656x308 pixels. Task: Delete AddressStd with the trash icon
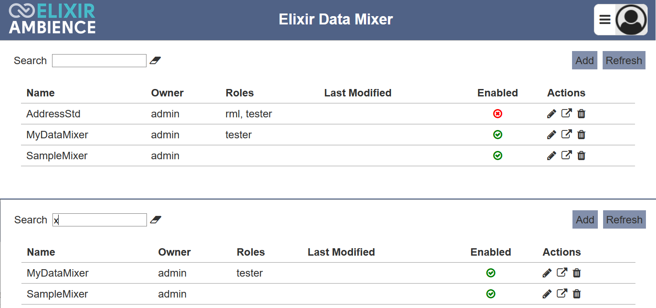click(581, 114)
